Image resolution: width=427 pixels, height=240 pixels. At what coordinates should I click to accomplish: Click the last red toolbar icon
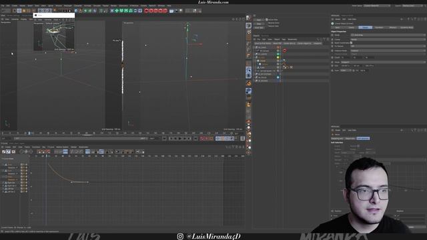(x=165, y=11)
